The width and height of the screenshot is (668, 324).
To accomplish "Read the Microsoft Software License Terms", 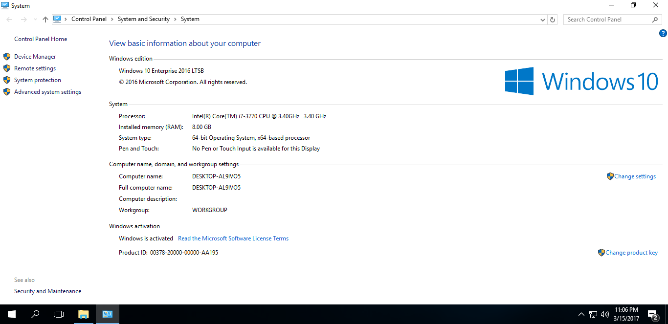I will click(x=233, y=238).
